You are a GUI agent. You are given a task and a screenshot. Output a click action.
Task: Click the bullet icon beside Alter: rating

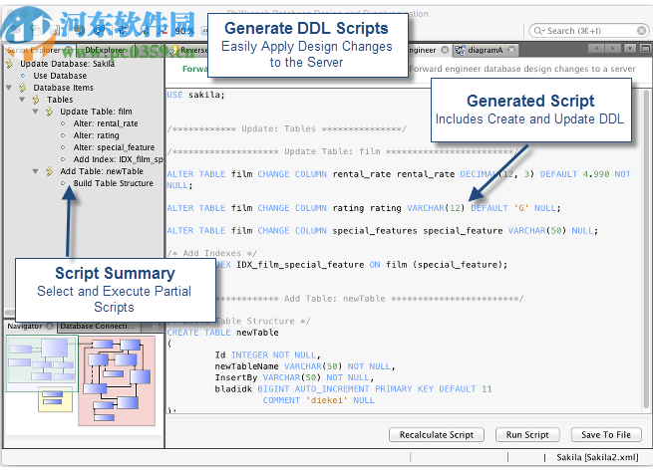tap(63, 135)
